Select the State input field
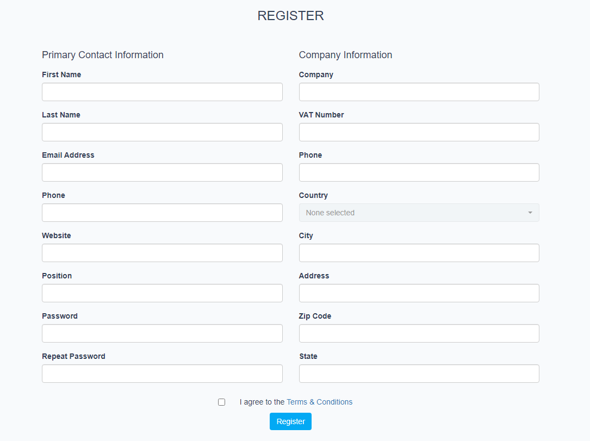The width and height of the screenshot is (590, 441). click(419, 374)
